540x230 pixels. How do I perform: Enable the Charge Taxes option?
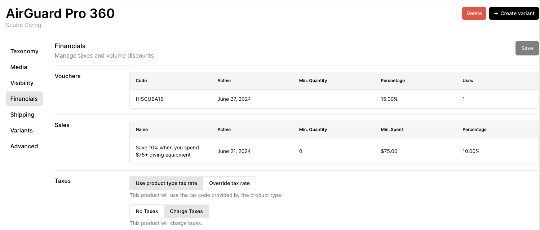[x=186, y=211]
